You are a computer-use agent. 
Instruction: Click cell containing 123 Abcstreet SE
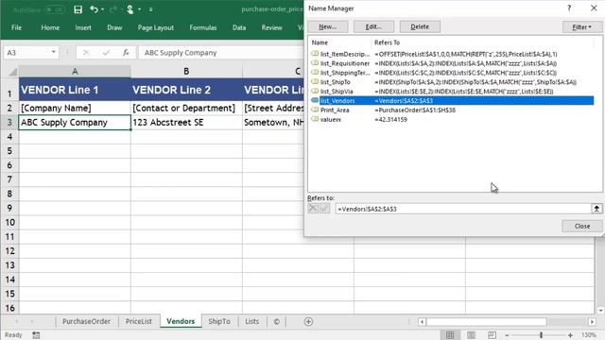pyautogui.click(x=186, y=122)
